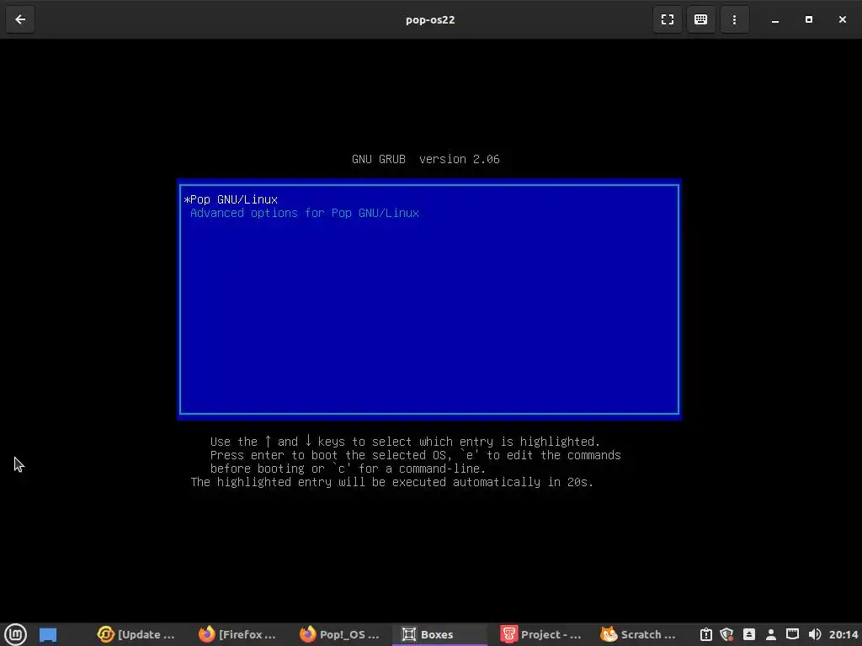This screenshot has width=862, height=646.
Task: Open the update shield tray icon
Action: [726, 634]
